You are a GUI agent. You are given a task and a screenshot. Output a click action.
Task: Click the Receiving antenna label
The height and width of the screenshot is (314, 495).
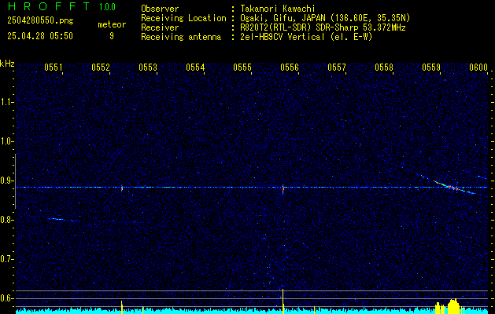(181, 37)
